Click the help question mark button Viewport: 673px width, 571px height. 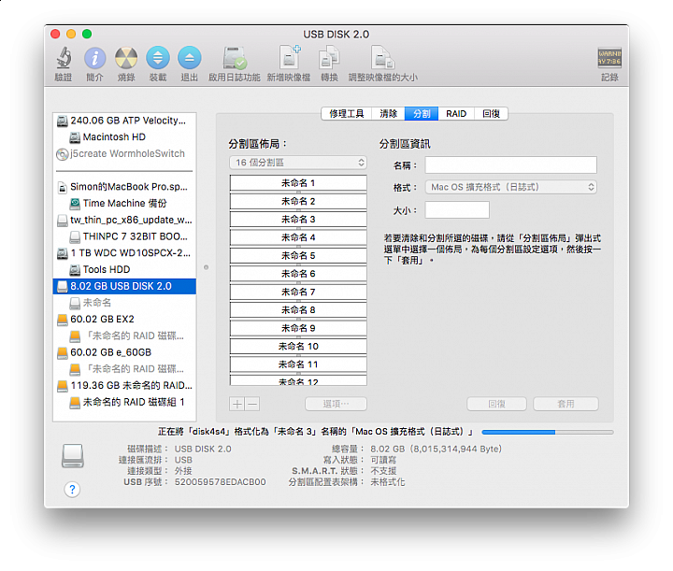[x=72, y=489]
